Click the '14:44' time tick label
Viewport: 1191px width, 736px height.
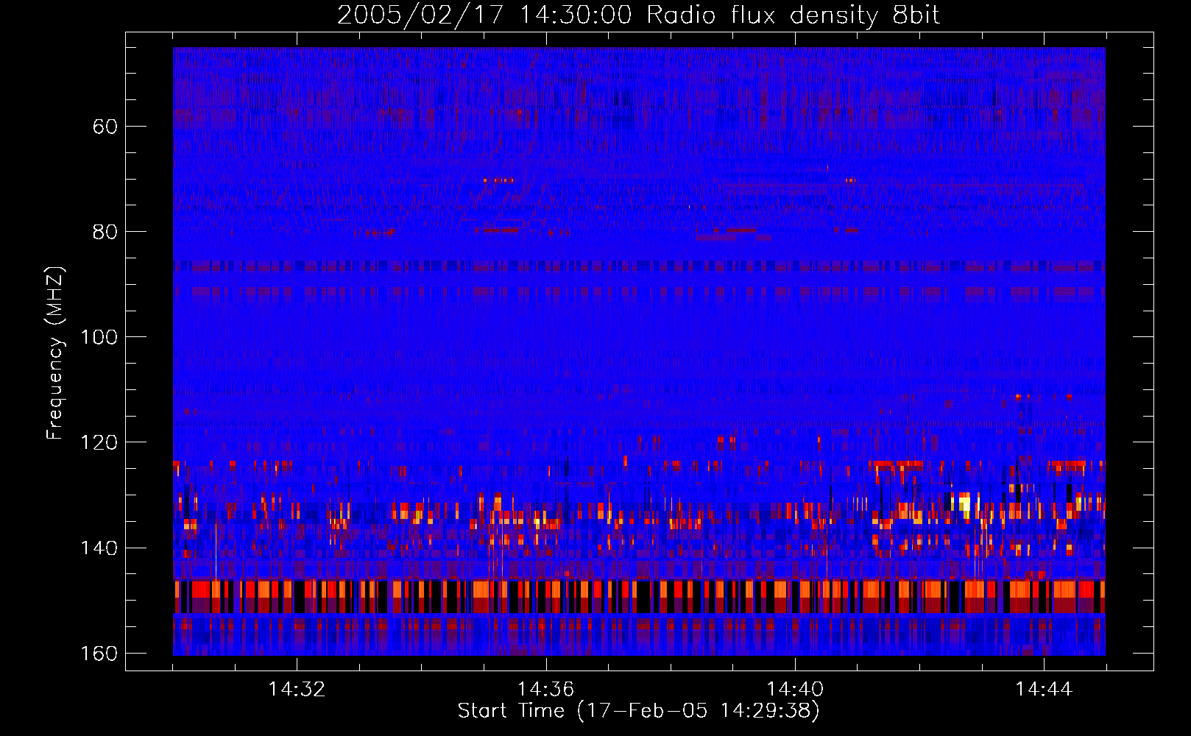[1044, 689]
